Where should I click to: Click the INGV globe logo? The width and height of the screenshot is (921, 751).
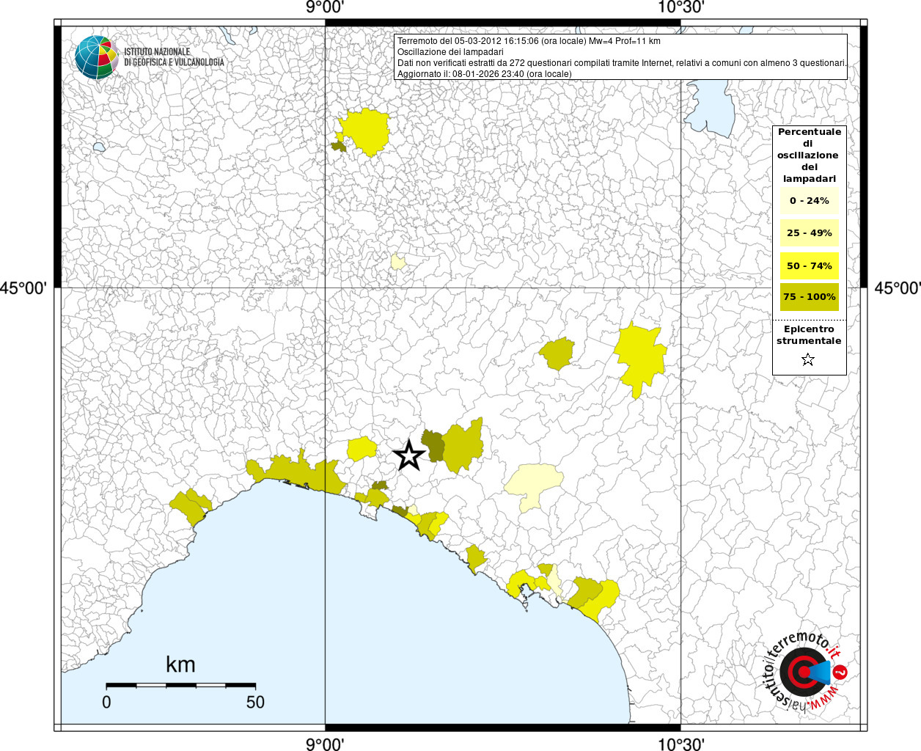pyautogui.click(x=96, y=56)
